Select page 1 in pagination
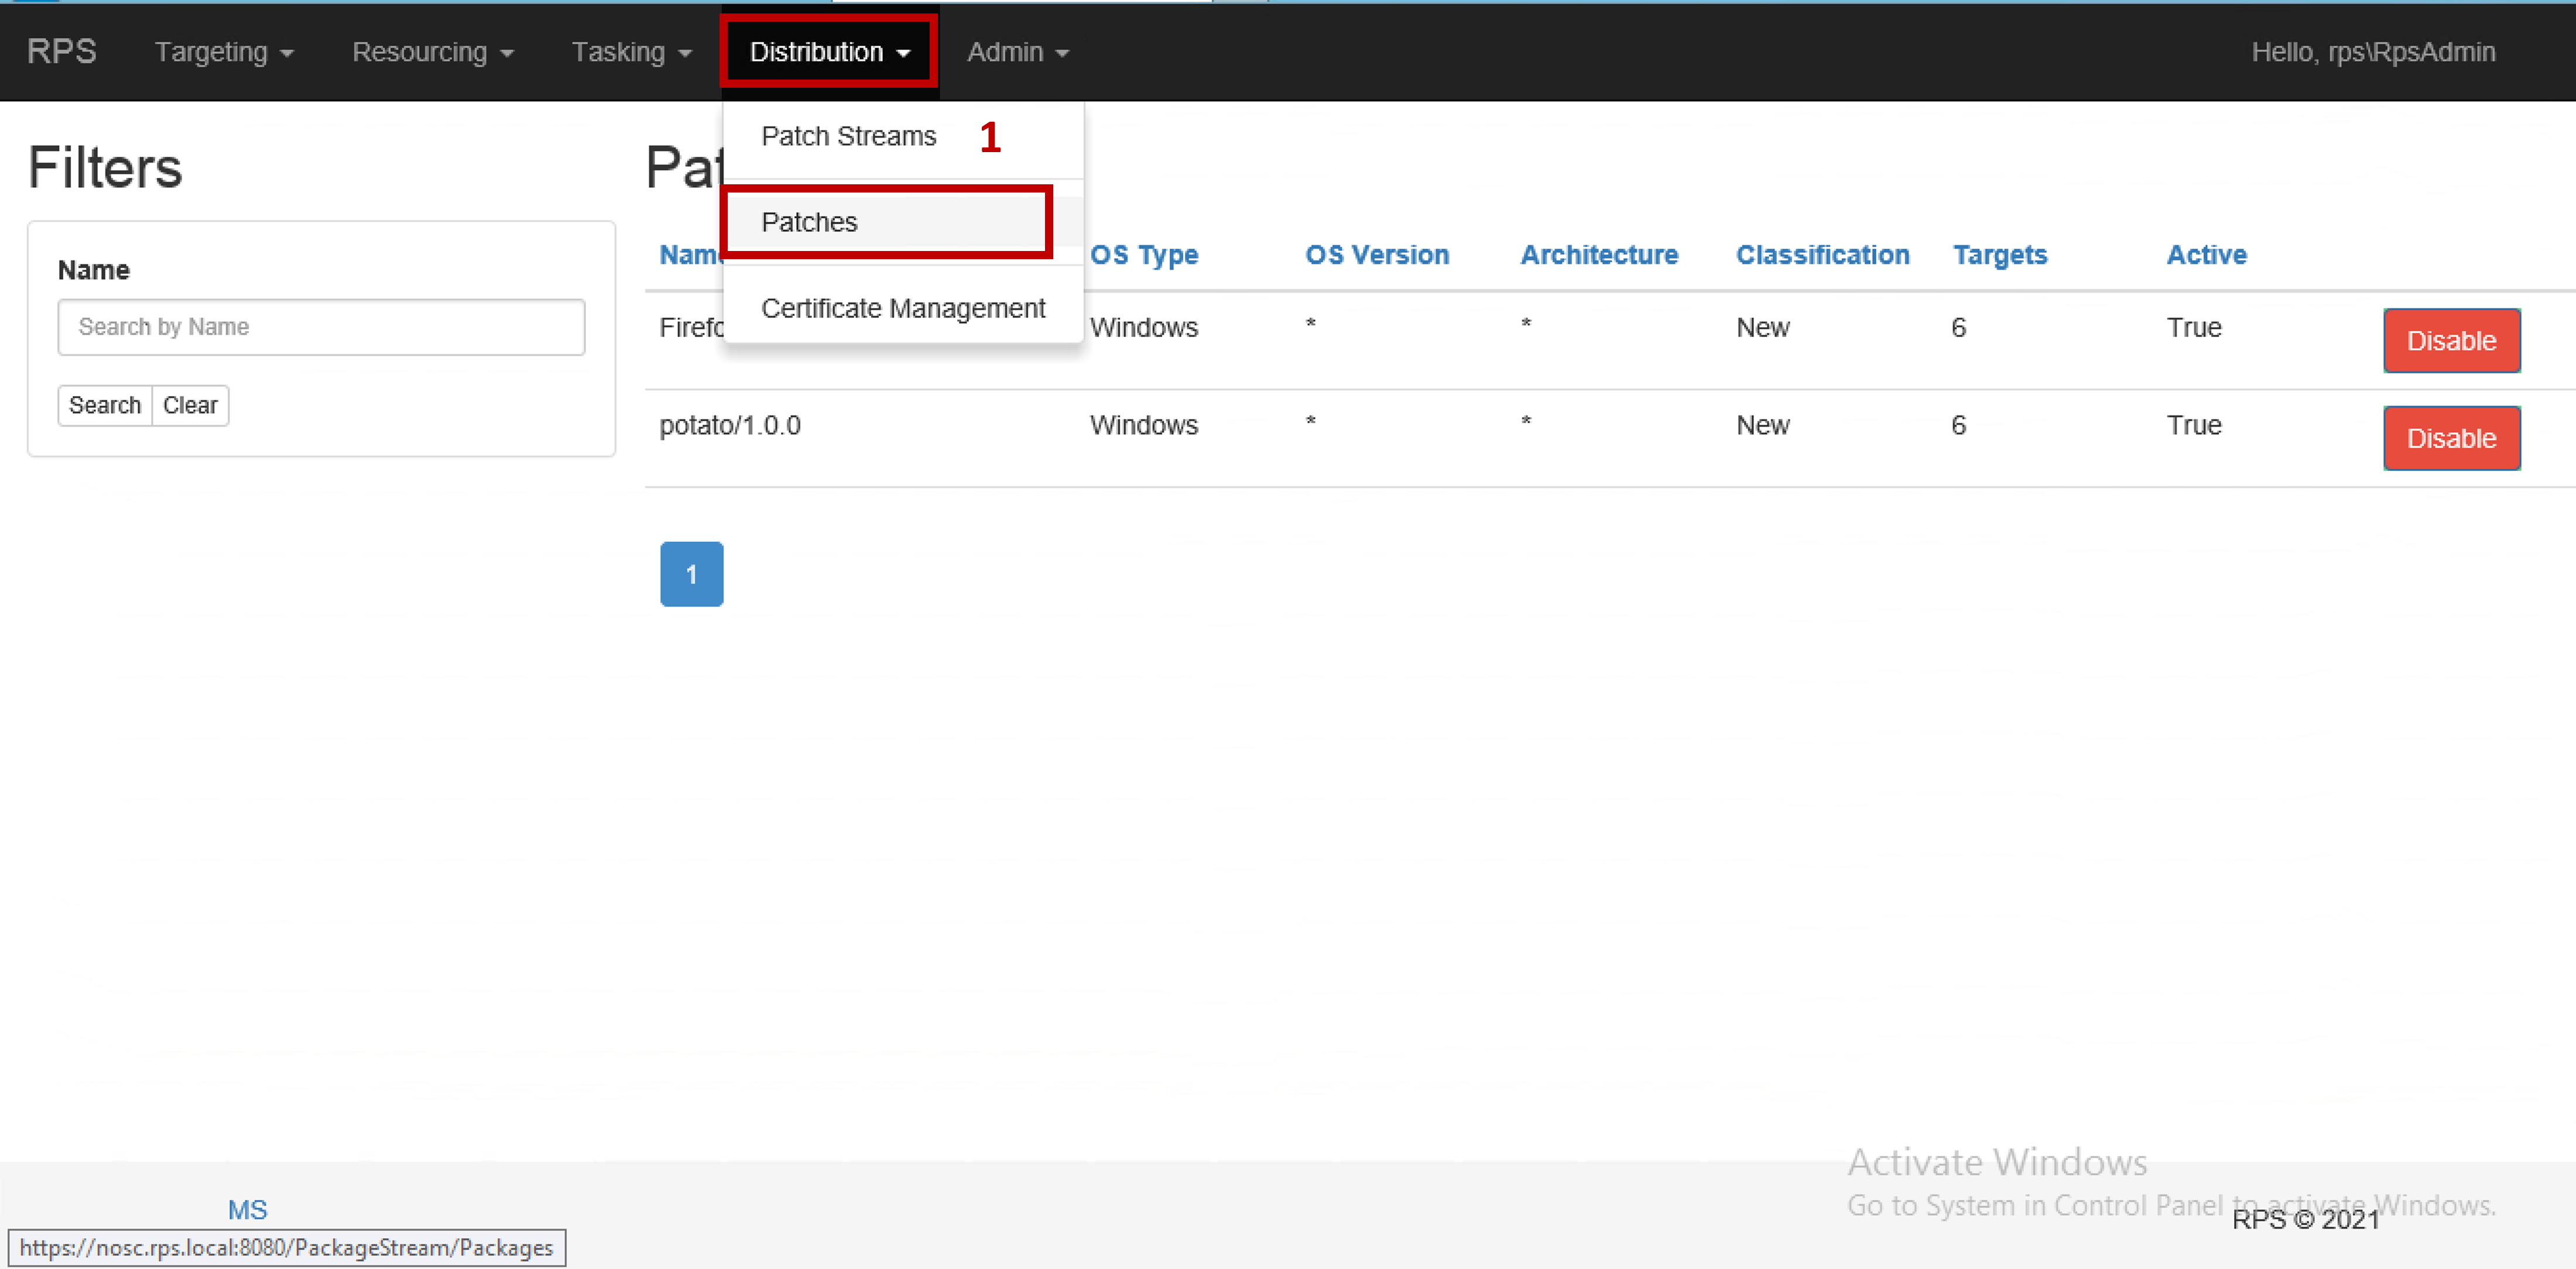The image size is (2576, 1269). click(691, 573)
